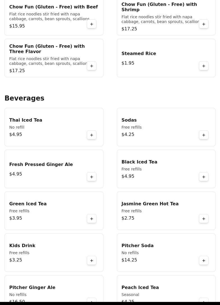220x305 pixels.
Task: Add Fresh Pressed Ginger Ale to order
Action: point(92,177)
